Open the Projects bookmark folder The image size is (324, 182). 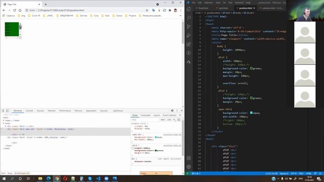[x=131, y=16]
